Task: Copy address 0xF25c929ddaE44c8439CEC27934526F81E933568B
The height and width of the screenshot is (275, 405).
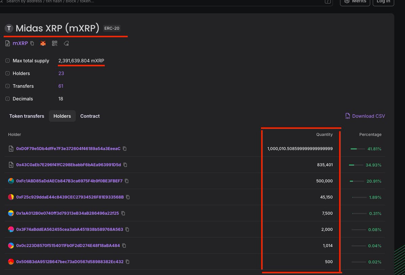Action: pos(128,197)
